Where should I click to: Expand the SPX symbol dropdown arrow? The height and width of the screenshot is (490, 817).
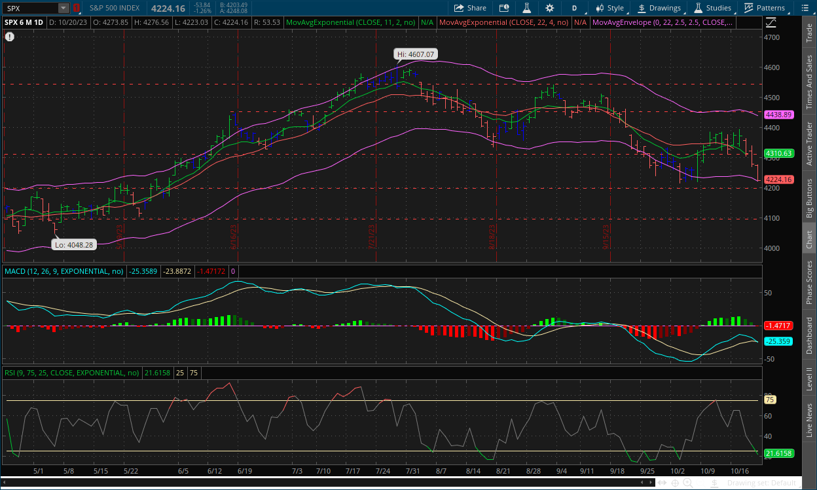click(64, 8)
